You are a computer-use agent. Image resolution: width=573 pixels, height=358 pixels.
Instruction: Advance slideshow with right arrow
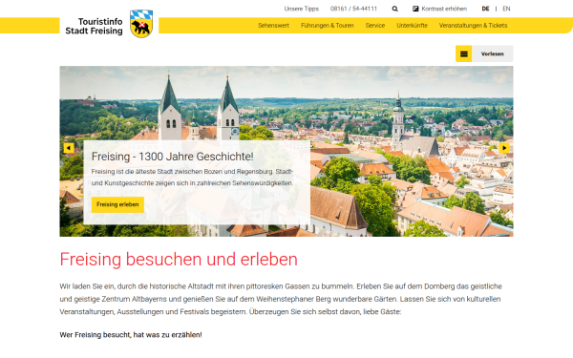coord(504,148)
